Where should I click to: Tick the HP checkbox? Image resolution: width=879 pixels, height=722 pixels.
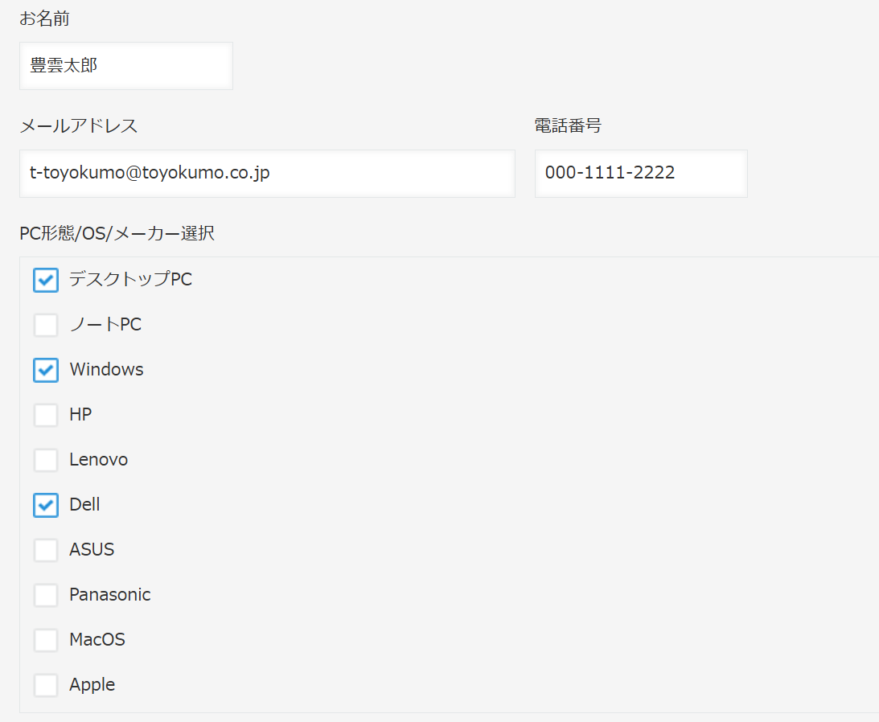[45, 415]
